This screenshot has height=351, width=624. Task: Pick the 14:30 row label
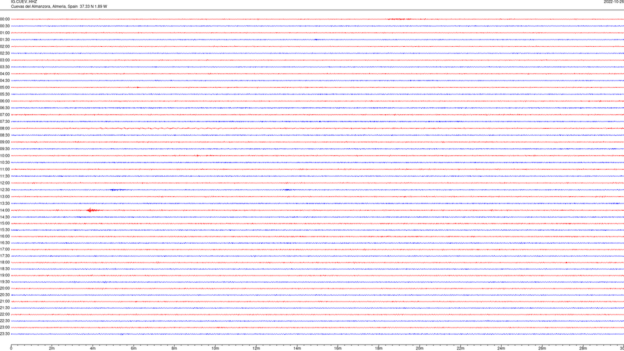[x=5, y=217]
